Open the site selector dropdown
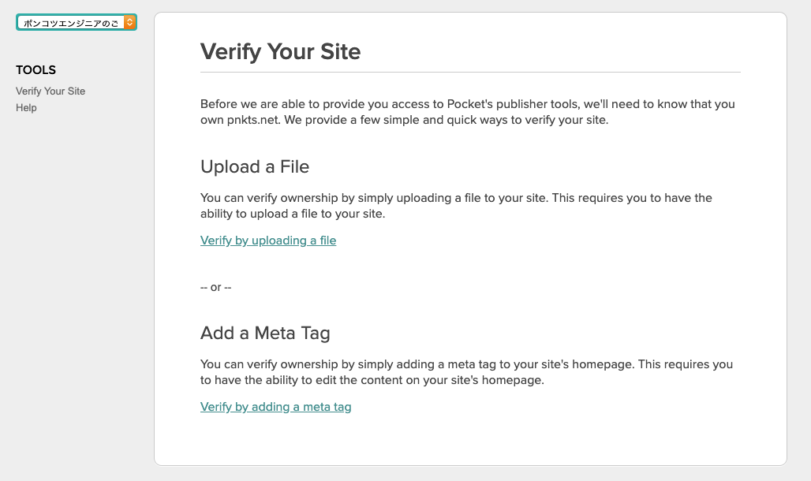Image resolution: width=811 pixels, height=481 pixels. 77,22
